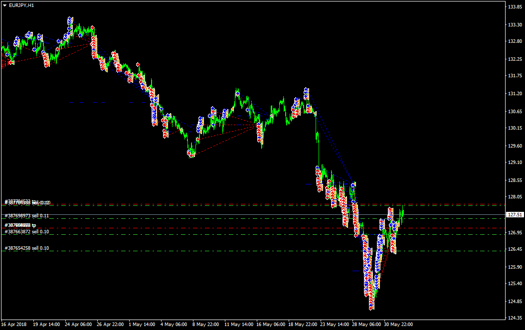Click time axis label 8 May 22:00
Screen dimensions: 525x330
point(205,325)
